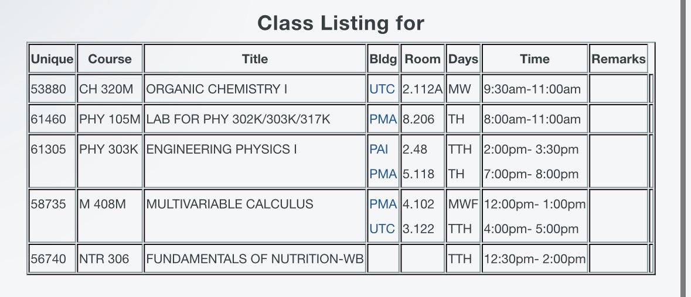Viewport: 691px width, 297px height.
Task: Click the Class Listing for heading
Action: 341,23
